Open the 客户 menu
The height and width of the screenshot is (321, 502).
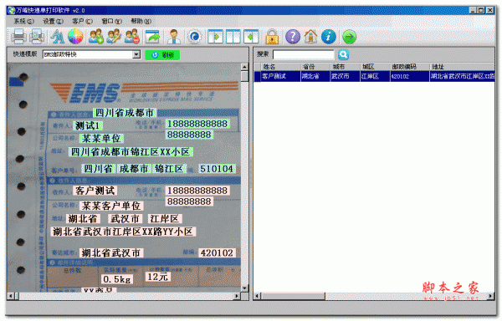tap(82, 21)
